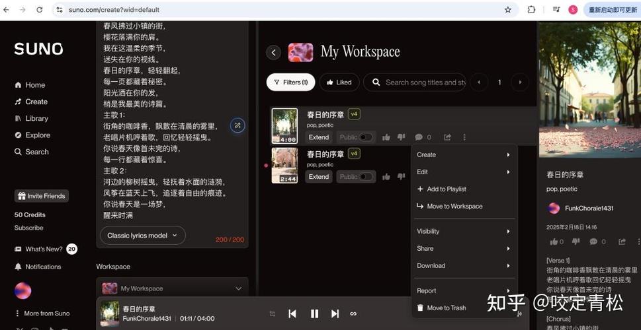Open Explore in the sidebar
This screenshot has width=641, height=330.
pyautogui.click(x=32, y=135)
